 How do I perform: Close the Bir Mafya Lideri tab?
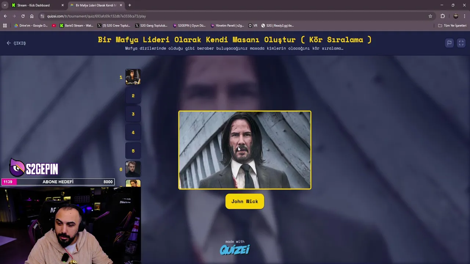pos(121,5)
